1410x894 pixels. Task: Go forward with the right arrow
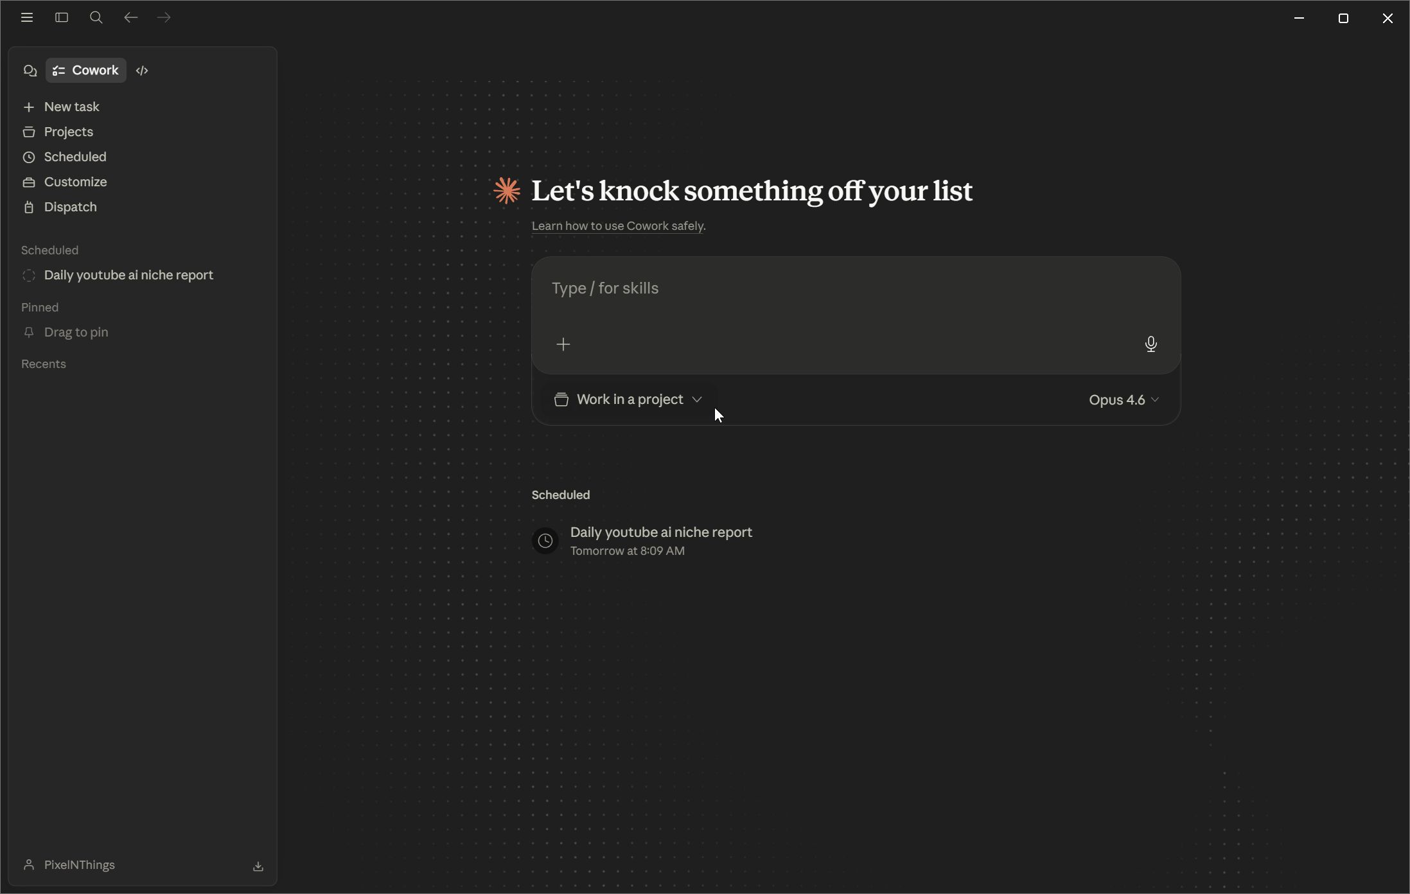[164, 18]
